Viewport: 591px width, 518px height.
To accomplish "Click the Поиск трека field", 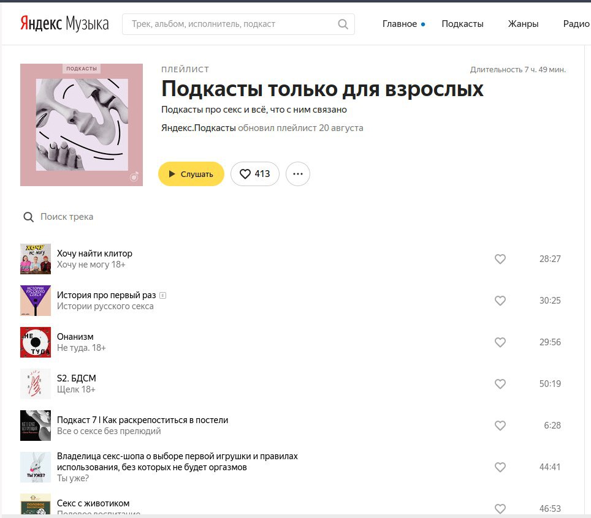I will (67, 217).
